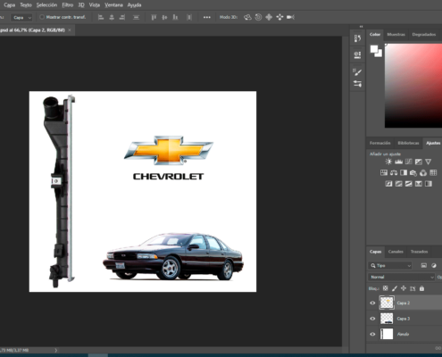
Task: Click the foreground color swatch
Action: (x=374, y=49)
